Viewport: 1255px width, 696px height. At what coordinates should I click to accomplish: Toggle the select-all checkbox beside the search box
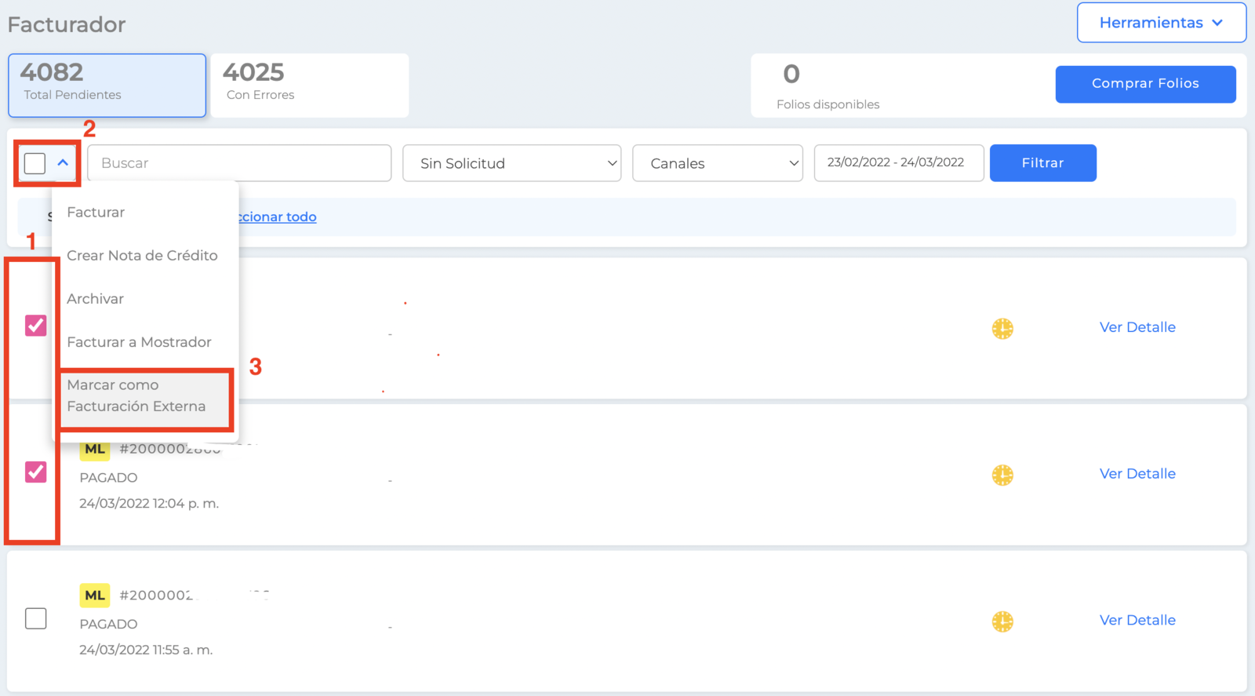[x=35, y=163]
